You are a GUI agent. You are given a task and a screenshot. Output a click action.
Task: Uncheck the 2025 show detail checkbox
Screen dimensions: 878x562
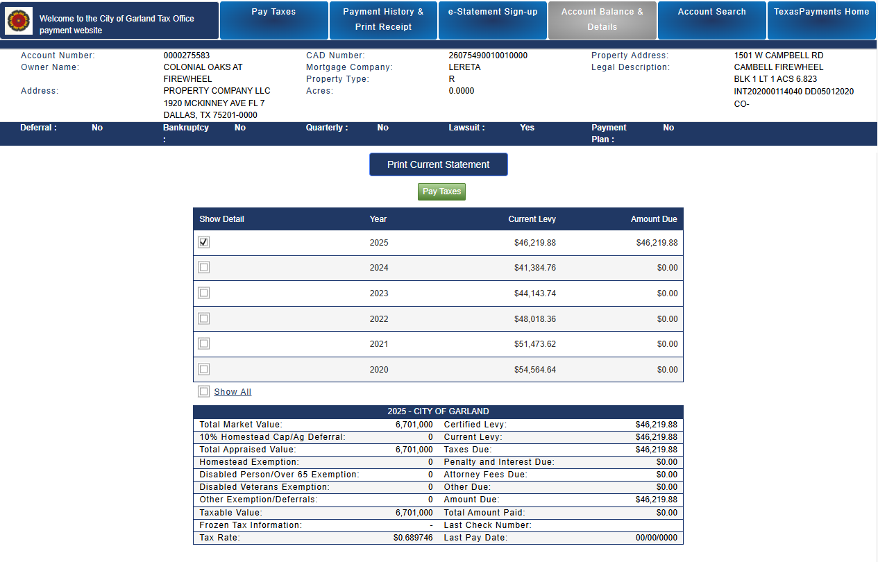204,242
